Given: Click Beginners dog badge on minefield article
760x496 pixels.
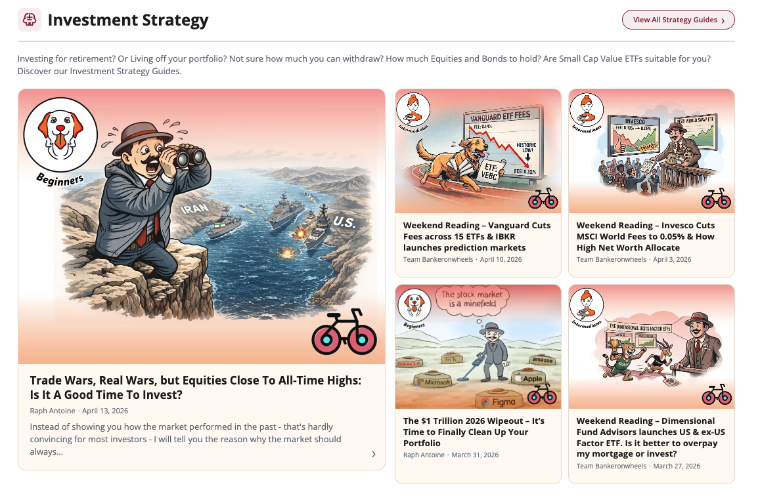Looking at the screenshot, I should tap(414, 308).
